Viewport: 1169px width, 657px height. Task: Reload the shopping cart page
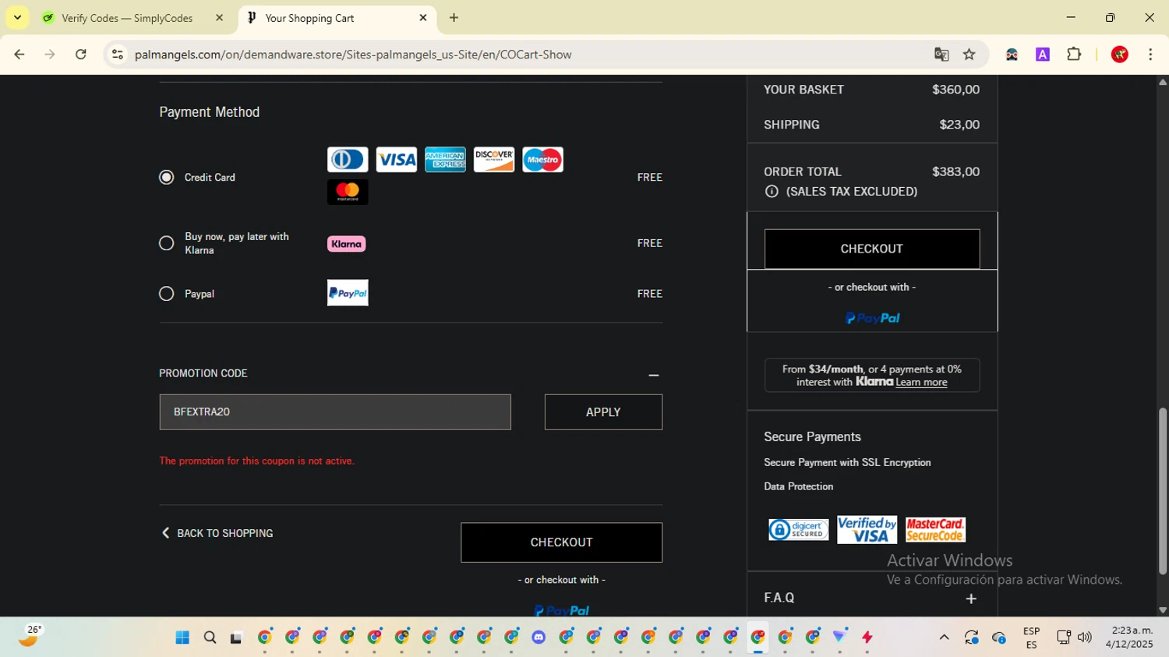80,55
